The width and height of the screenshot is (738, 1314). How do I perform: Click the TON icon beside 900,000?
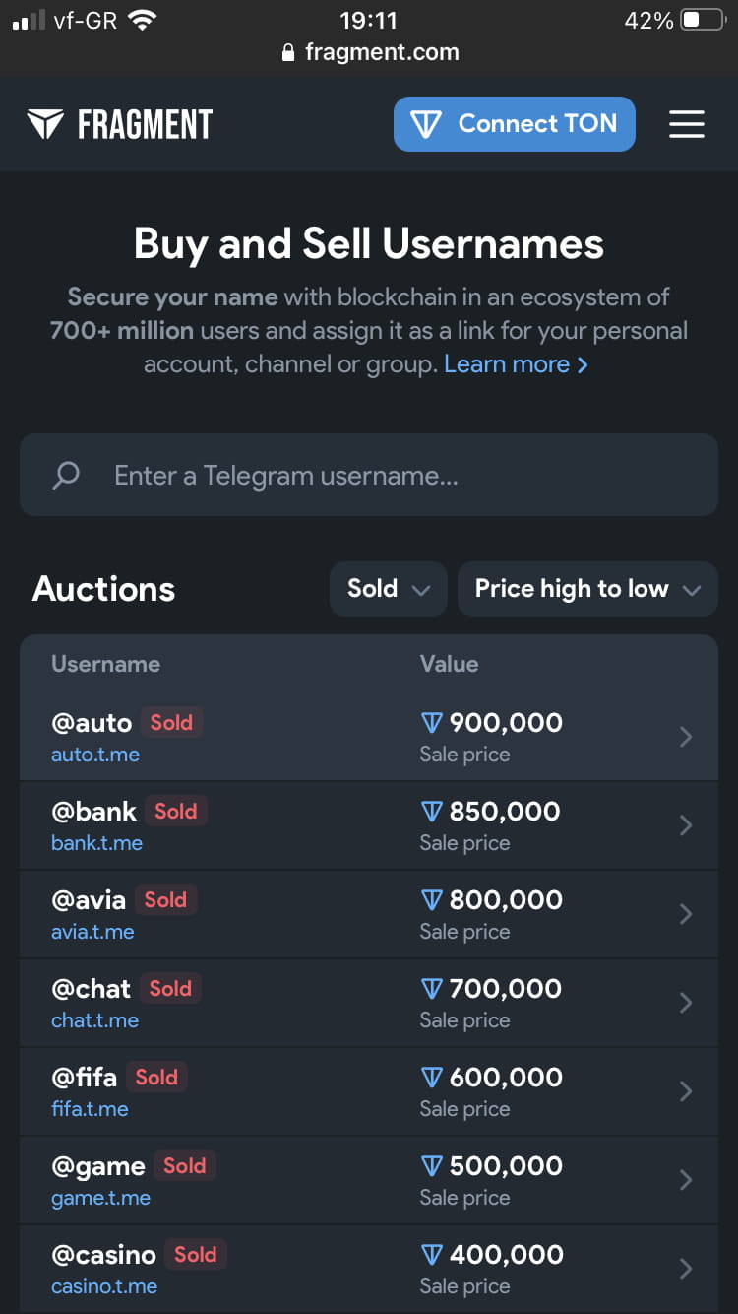431,723
